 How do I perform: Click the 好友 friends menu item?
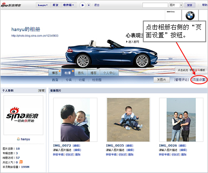pyautogui.click(x=55, y=5)
